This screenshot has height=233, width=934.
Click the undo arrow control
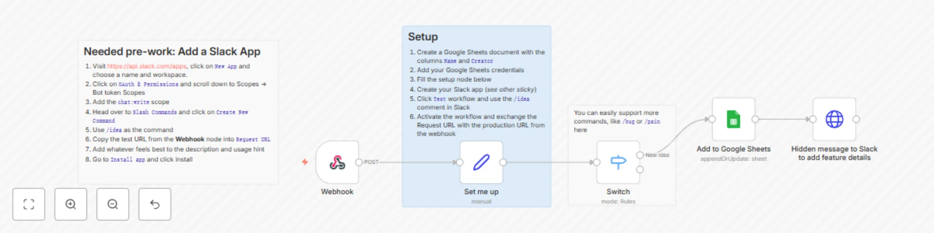coord(154,204)
